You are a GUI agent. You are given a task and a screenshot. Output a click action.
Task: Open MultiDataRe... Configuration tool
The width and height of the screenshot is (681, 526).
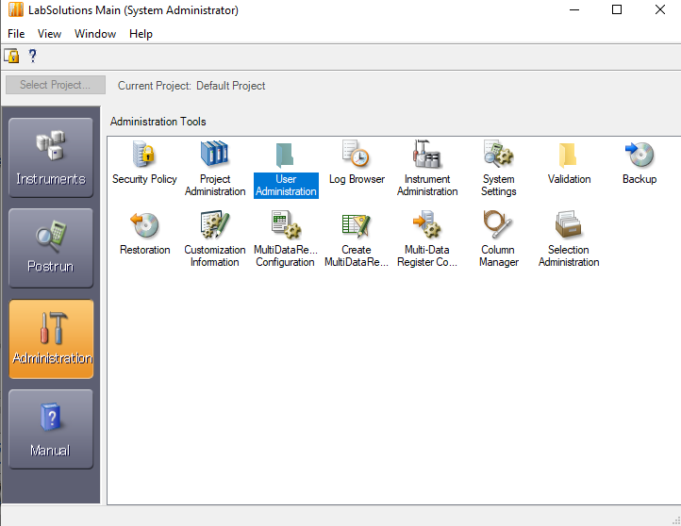tap(286, 239)
